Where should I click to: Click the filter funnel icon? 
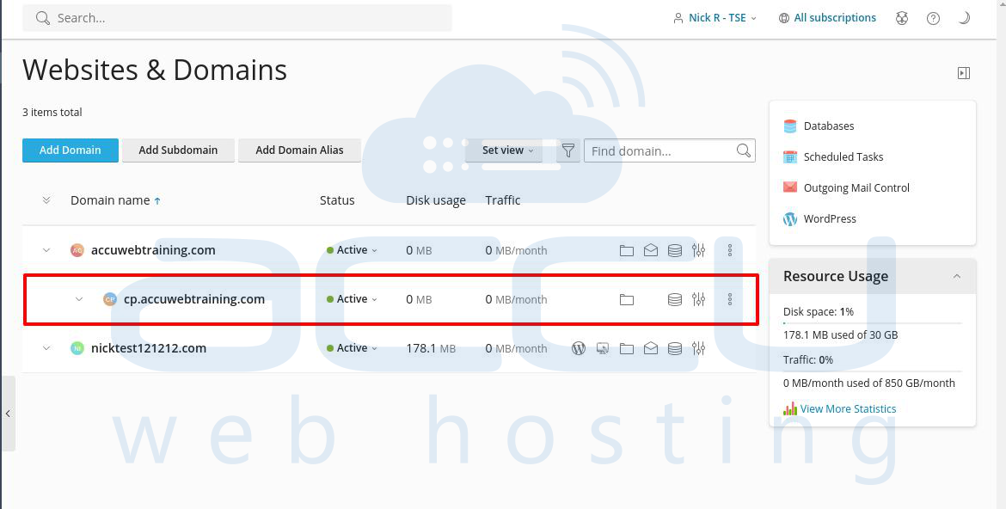click(567, 150)
